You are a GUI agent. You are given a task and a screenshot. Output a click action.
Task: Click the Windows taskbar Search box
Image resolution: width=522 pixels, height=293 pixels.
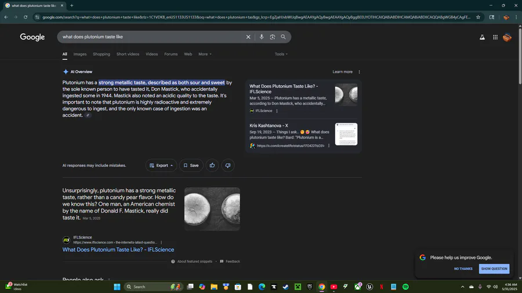pyautogui.click(x=153, y=287)
